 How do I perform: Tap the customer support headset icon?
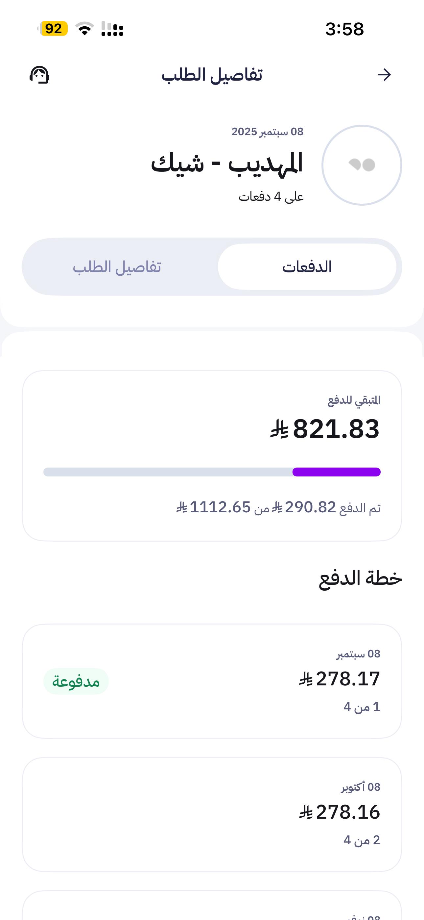click(x=39, y=75)
